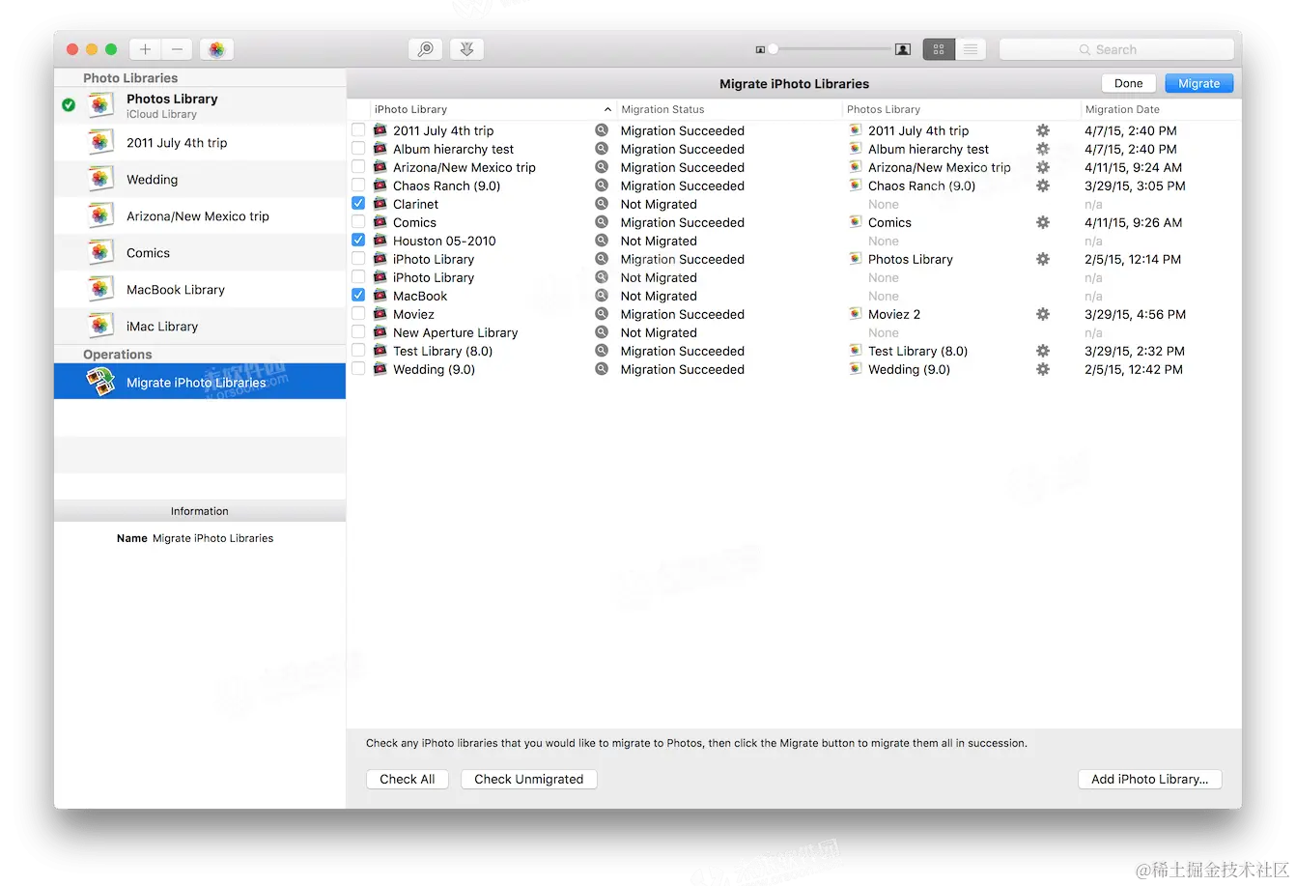Click the add library plus button

pos(145,49)
